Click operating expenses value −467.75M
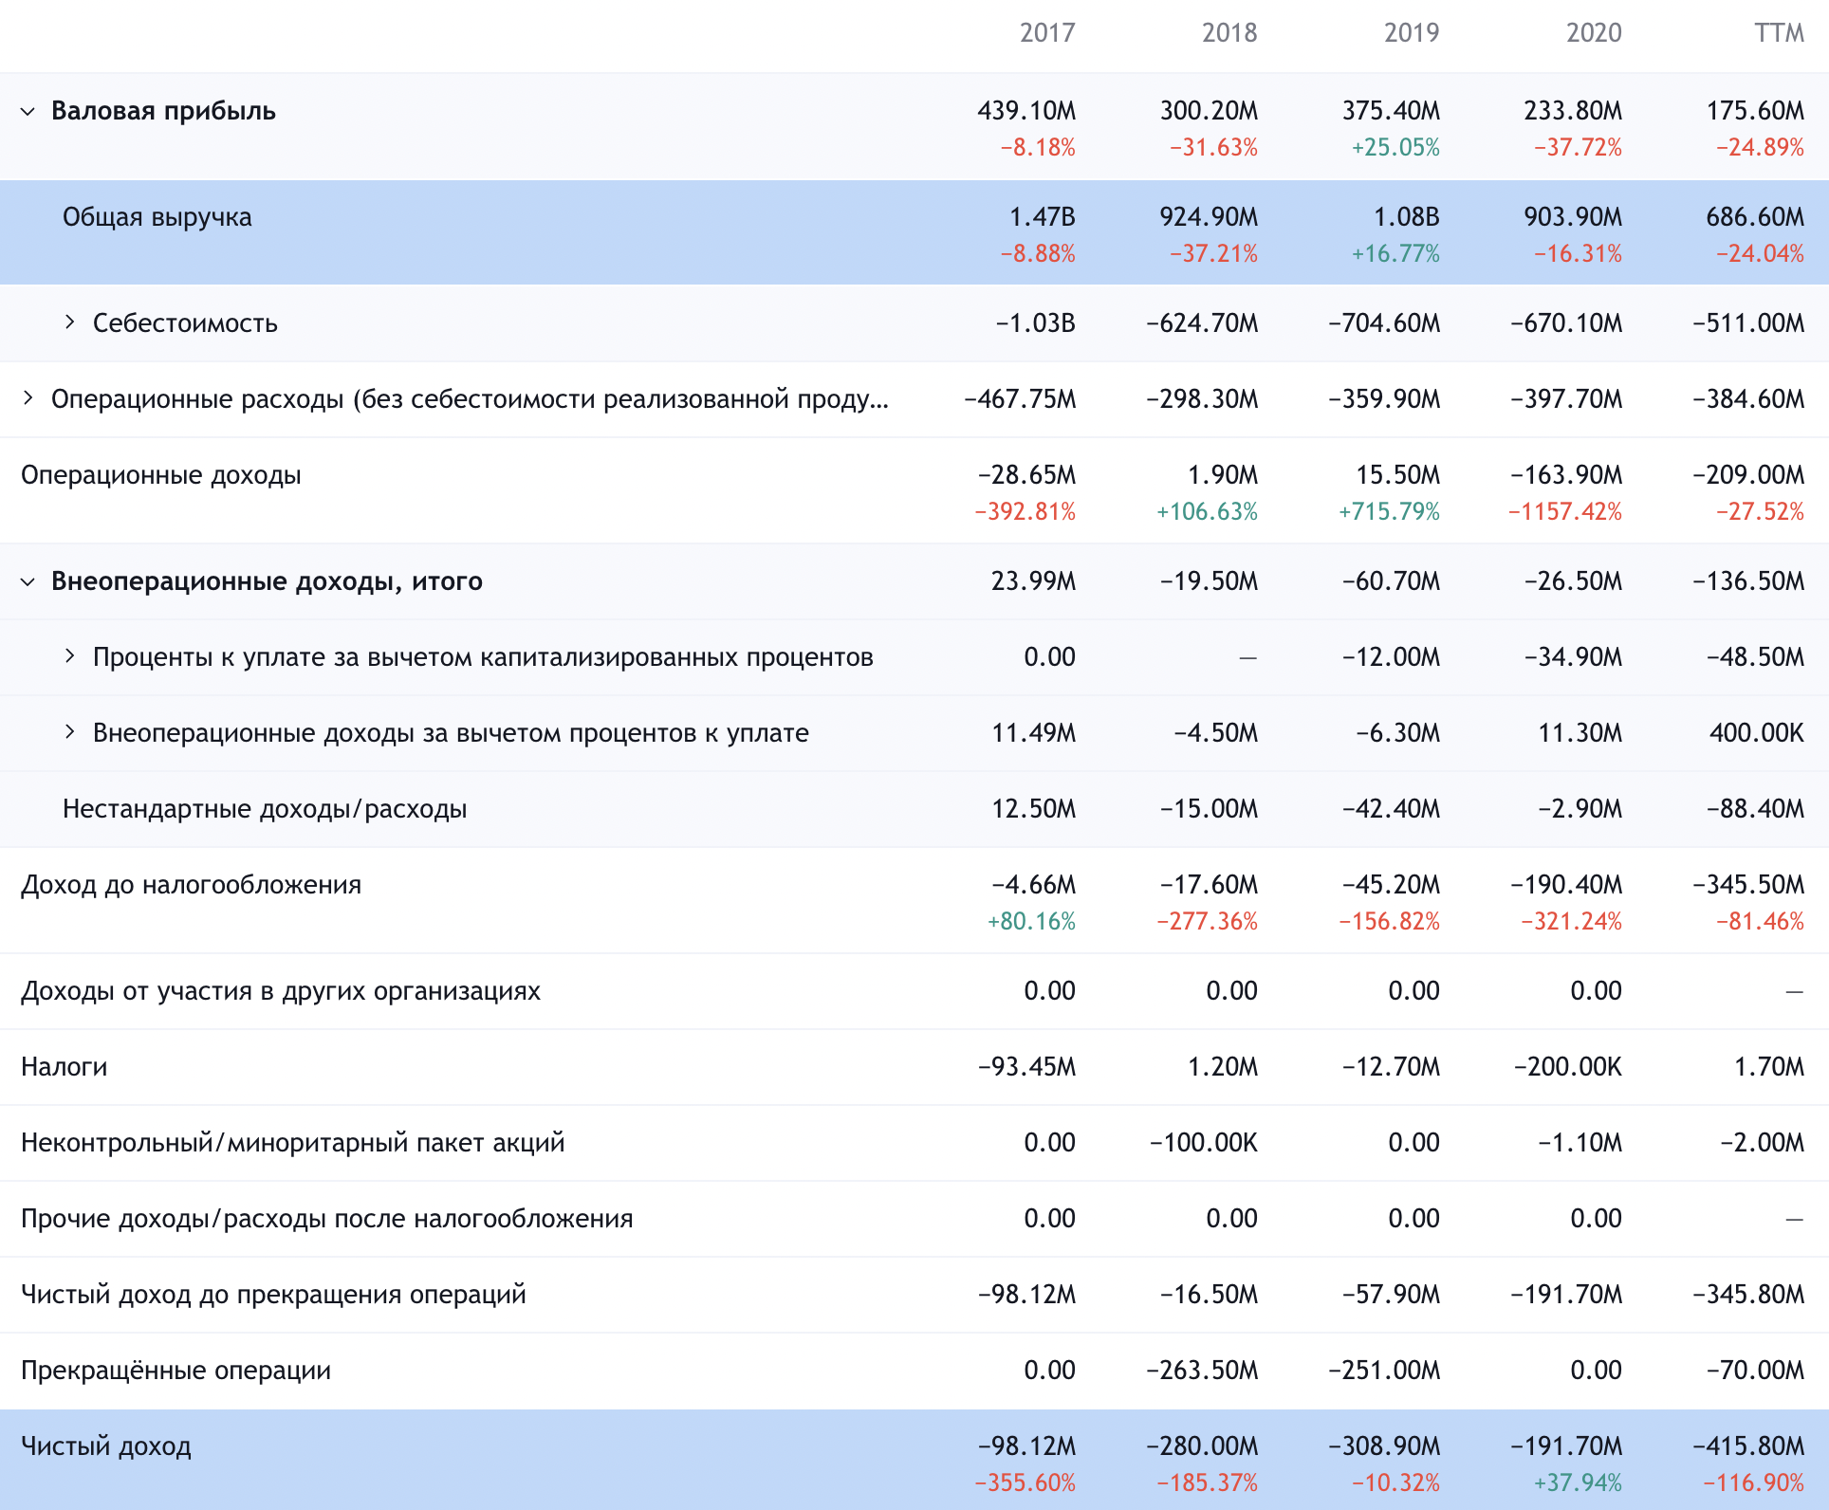 click(x=1020, y=399)
